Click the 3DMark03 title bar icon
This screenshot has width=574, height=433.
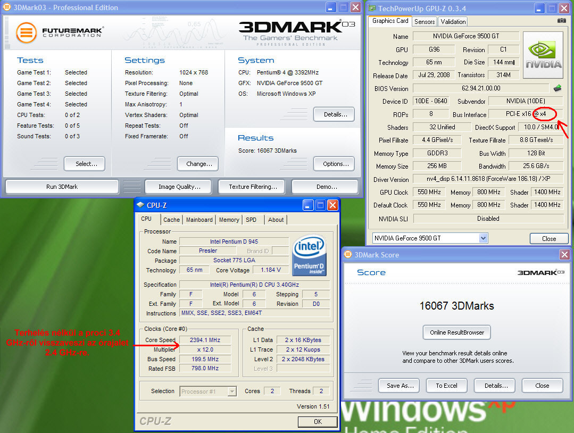coord(6,7)
